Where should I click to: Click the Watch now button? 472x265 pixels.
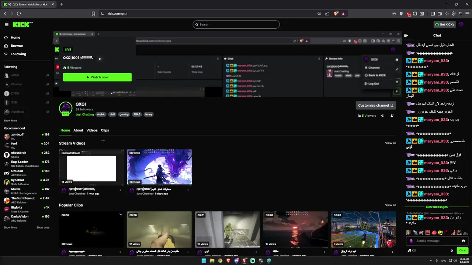pyautogui.click(x=97, y=77)
